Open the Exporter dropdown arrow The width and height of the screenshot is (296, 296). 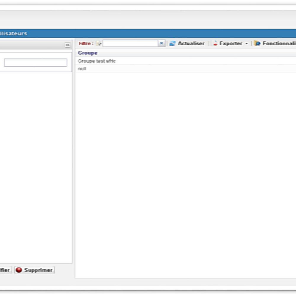coord(246,44)
